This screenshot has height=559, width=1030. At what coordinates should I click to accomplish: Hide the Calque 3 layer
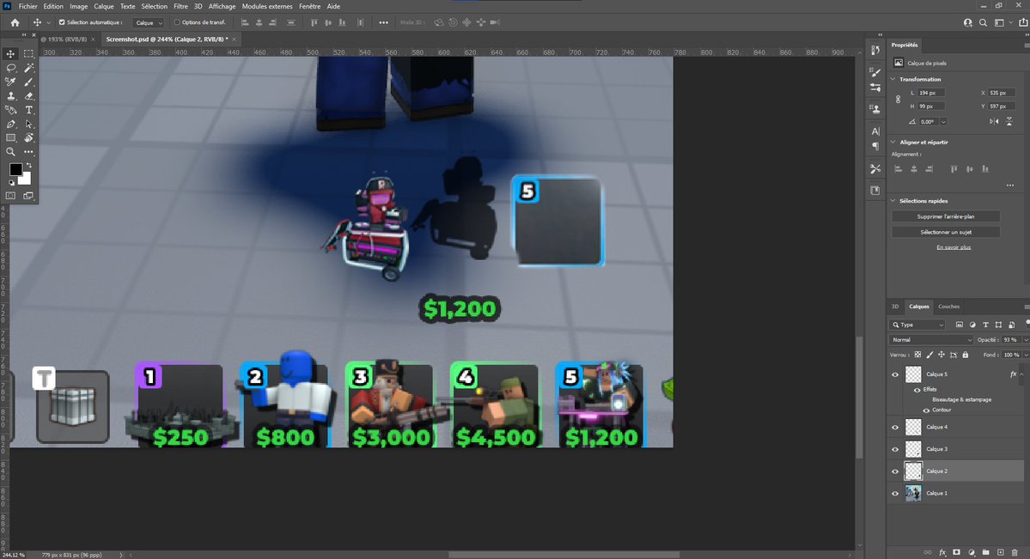(x=894, y=449)
